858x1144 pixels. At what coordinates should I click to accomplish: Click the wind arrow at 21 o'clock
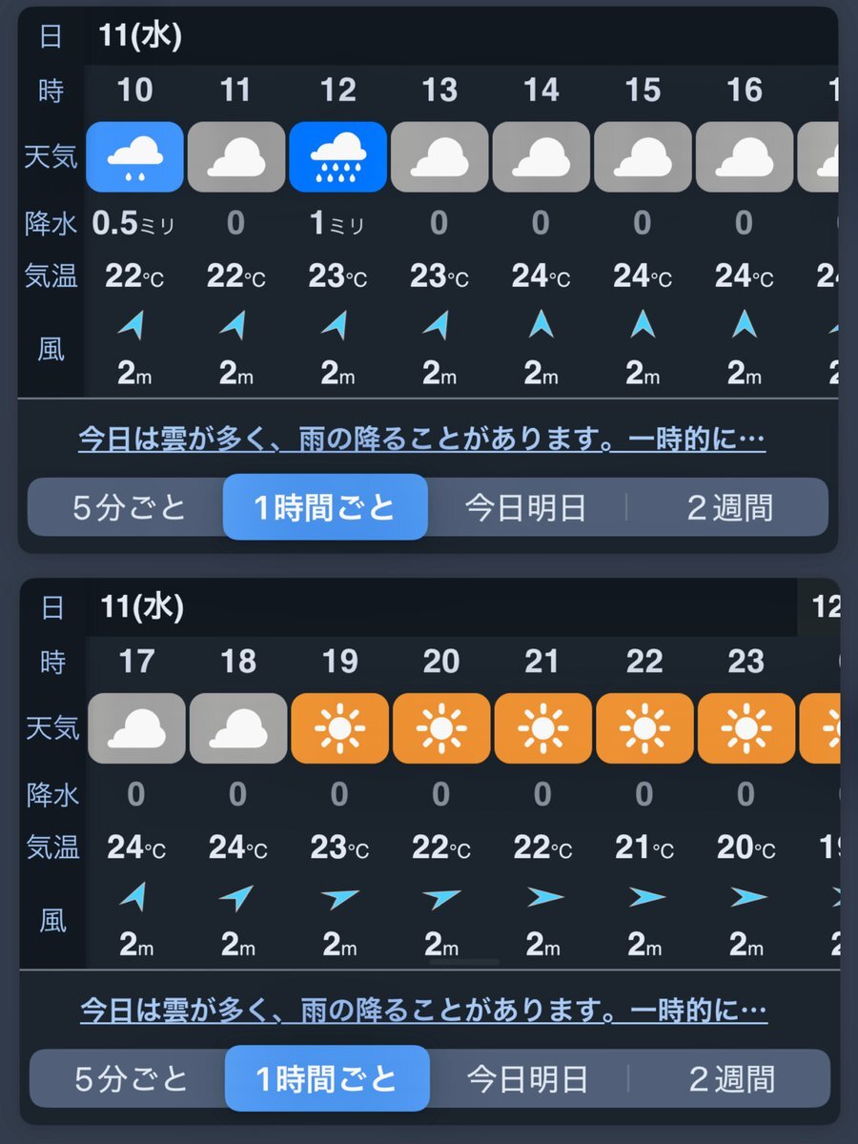pos(542,897)
